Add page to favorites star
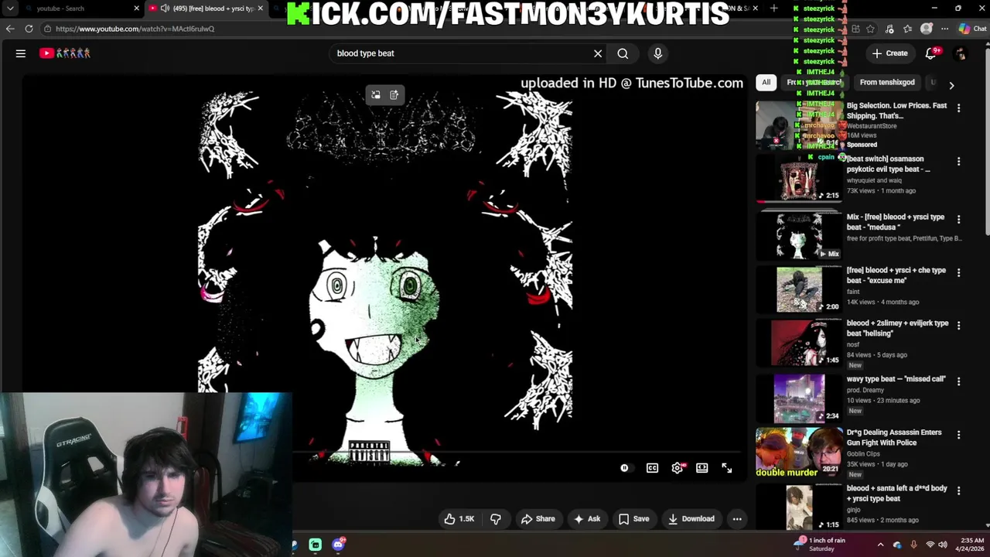Image resolution: width=990 pixels, height=557 pixels. pos(871,29)
